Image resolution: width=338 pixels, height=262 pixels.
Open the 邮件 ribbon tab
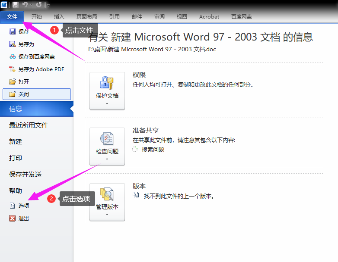coord(137,17)
